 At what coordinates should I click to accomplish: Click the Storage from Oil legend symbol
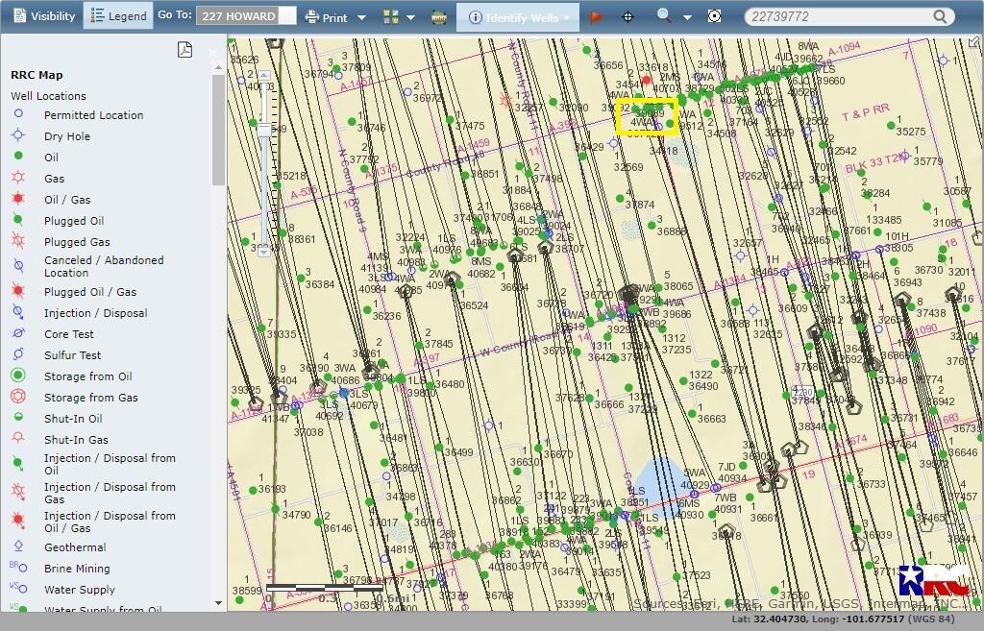(x=18, y=376)
